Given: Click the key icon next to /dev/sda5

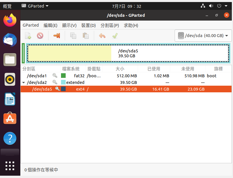Looking at the screenshot, I should click(57, 89).
